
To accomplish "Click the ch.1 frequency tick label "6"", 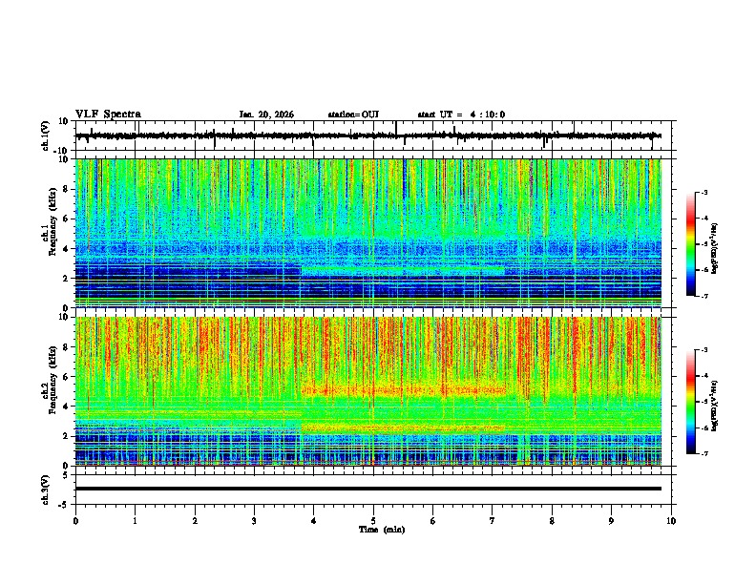I will (67, 219).
